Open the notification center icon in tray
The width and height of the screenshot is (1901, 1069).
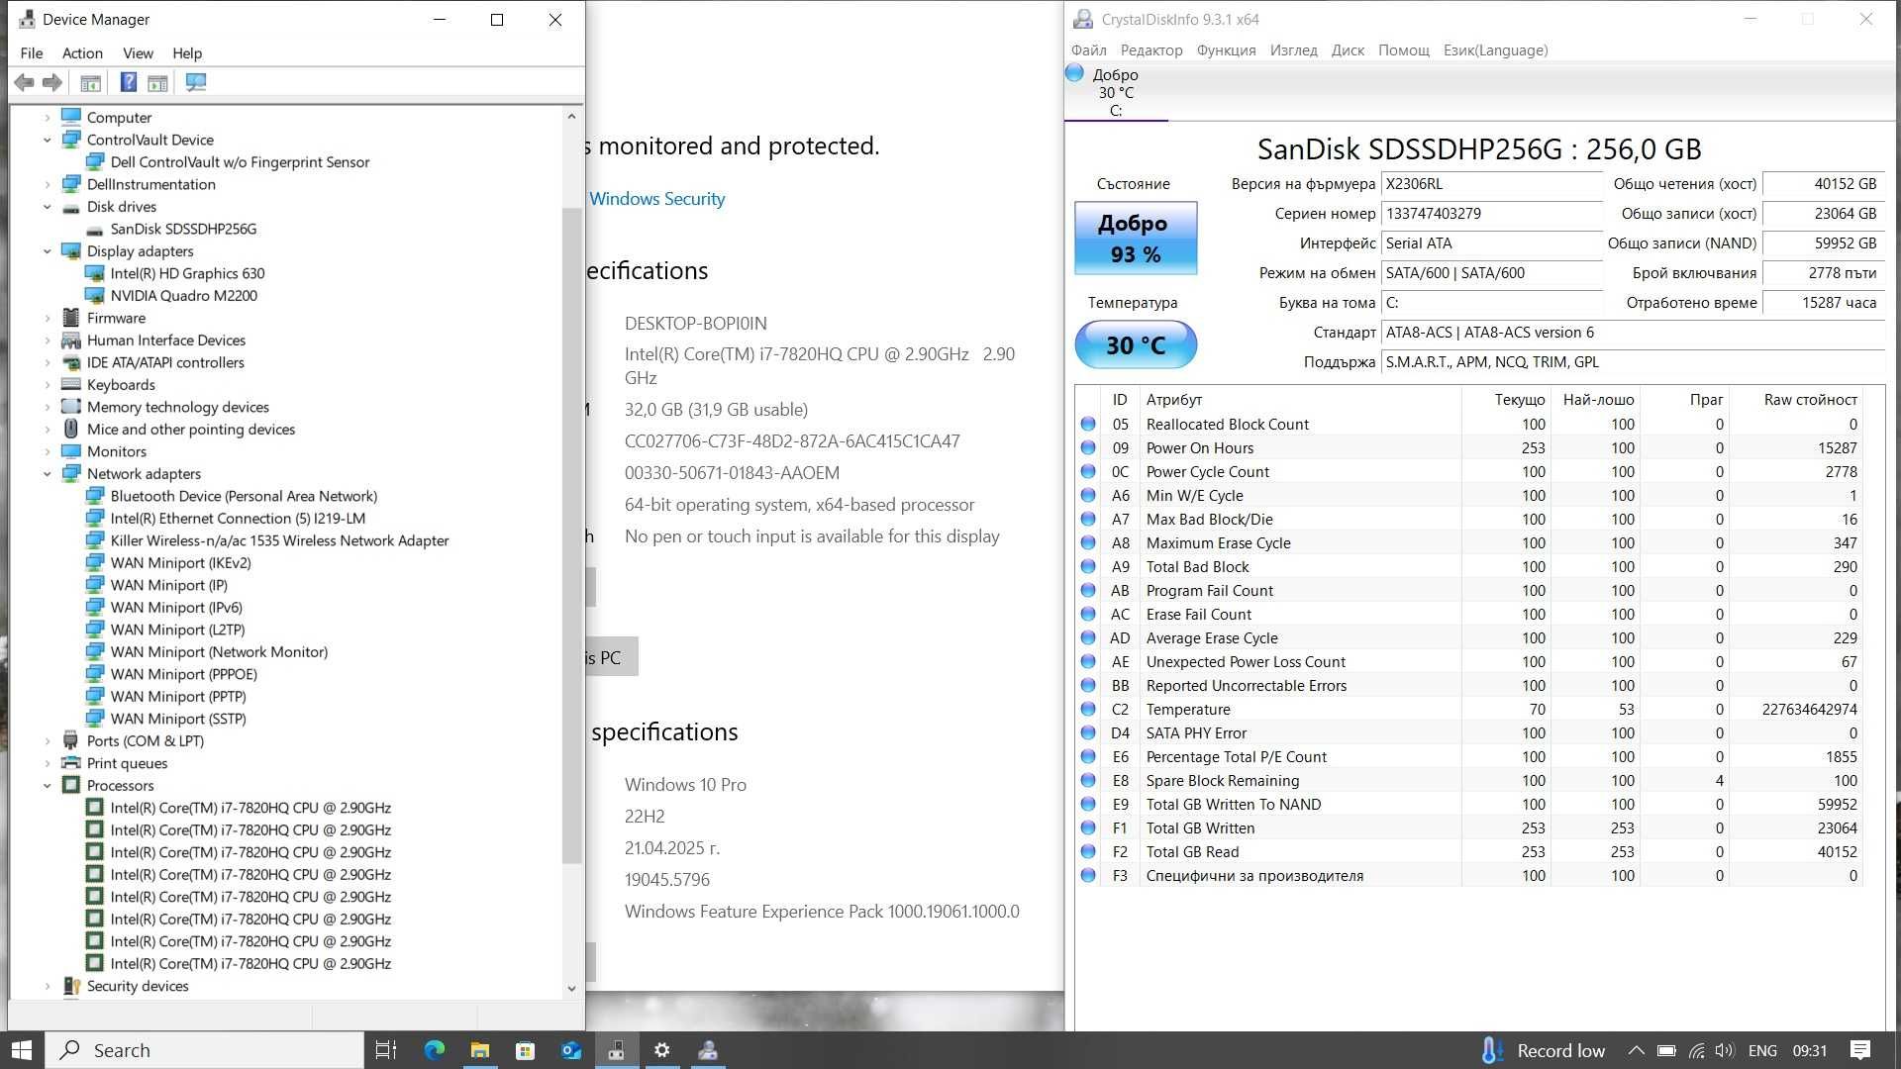point(1860,1050)
